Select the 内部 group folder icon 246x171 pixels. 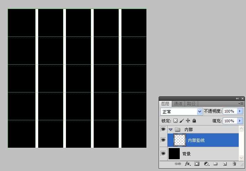pyautogui.click(x=177, y=129)
